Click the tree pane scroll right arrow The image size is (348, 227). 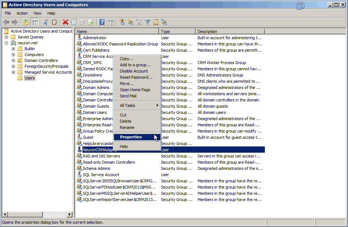pyautogui.click(x=70, y=214)
